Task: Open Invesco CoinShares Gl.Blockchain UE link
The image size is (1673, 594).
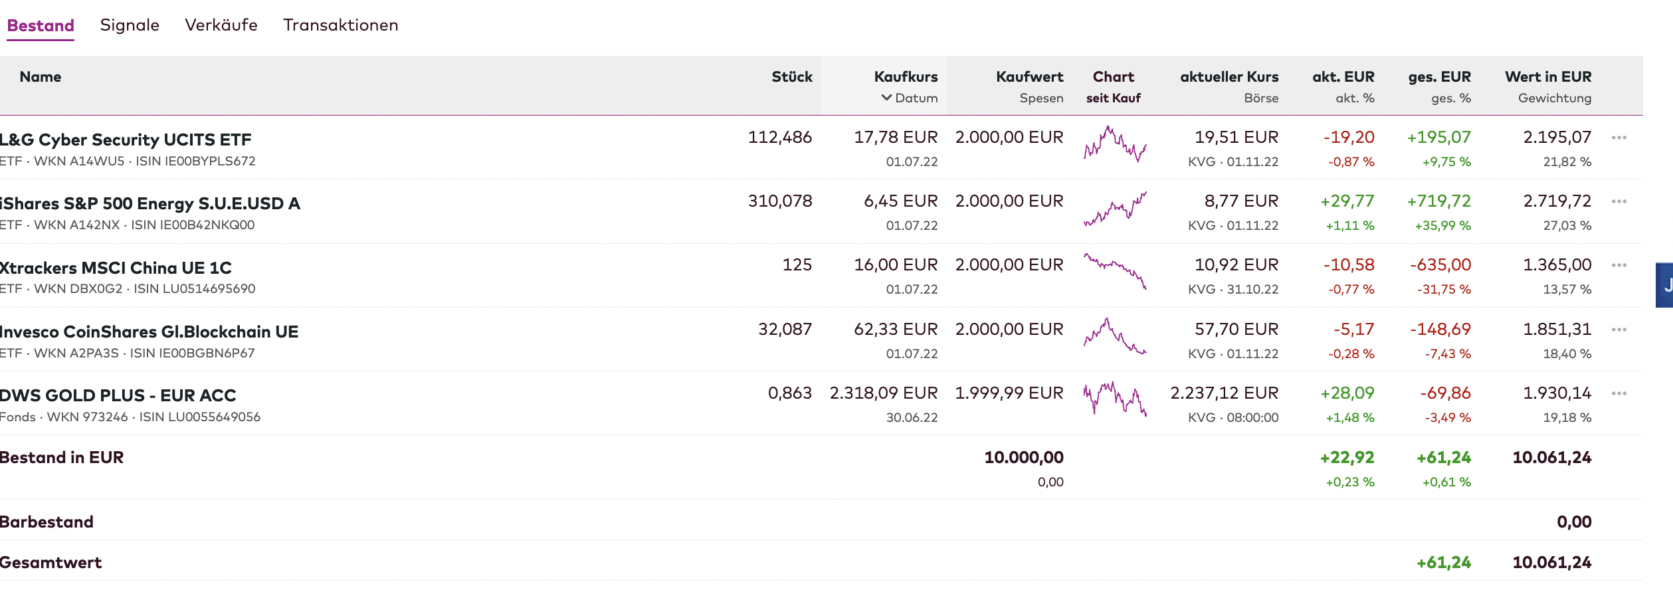Action: point(149,332)
